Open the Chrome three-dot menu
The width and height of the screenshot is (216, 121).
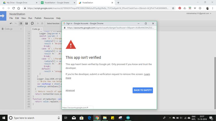212,8
